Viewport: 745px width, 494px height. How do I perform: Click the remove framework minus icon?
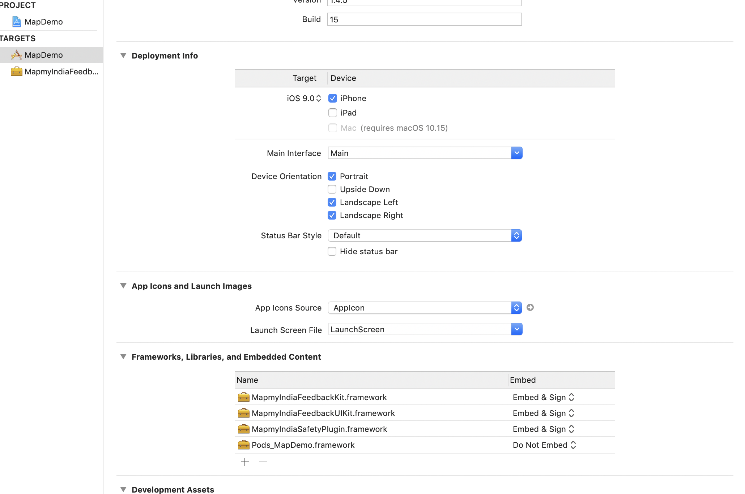pyautogui.click(x=263, y=462)
